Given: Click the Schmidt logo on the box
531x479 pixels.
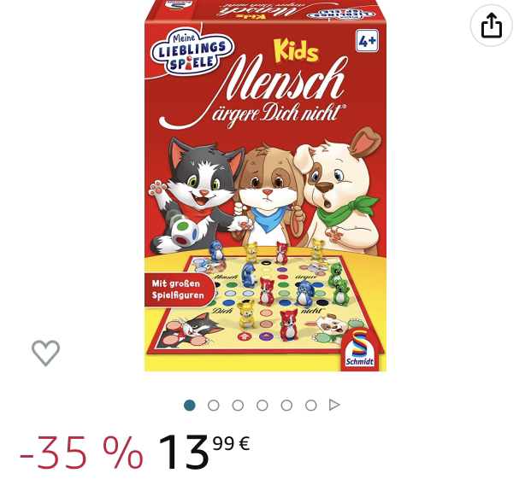Looking at the screenshot, I should 360,348.
